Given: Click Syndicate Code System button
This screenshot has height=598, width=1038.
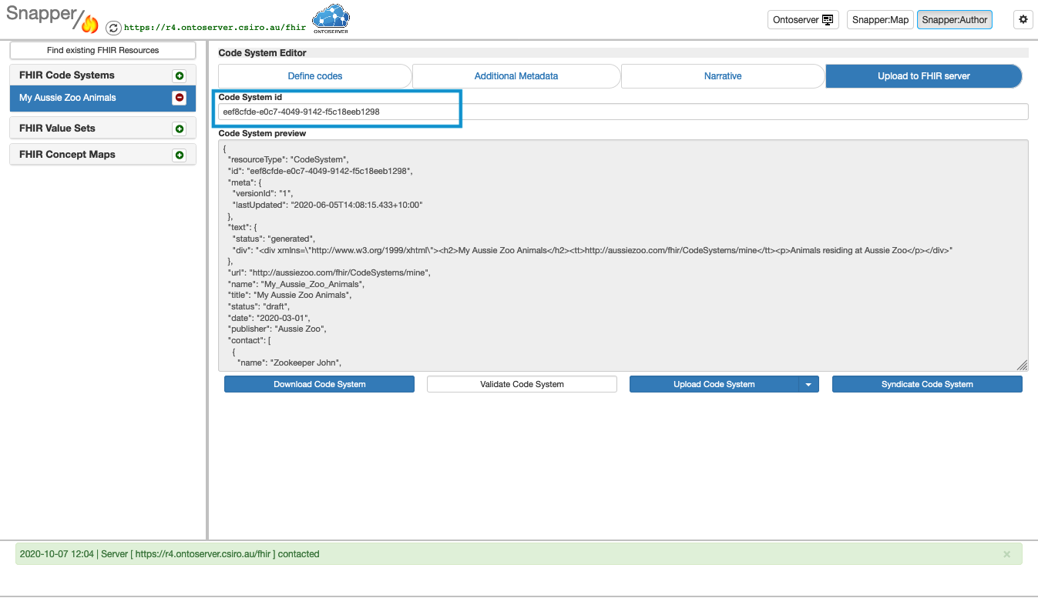Looking at the screenshot, I should (x=927, y=384).
